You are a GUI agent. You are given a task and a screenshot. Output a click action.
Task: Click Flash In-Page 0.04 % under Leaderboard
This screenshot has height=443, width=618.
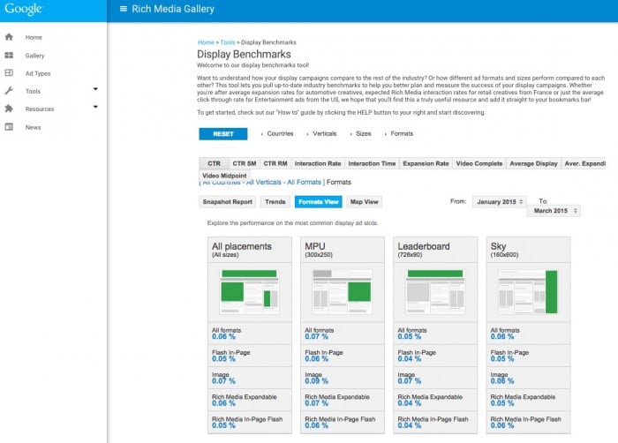435,356
